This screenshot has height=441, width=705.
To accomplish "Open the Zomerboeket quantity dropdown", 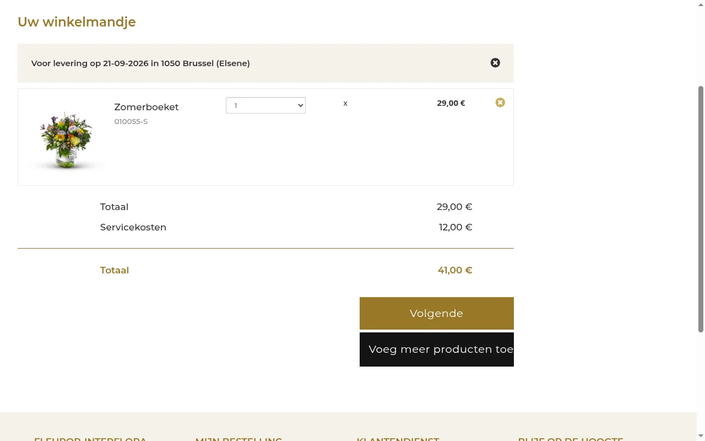I will pos(265,105).
